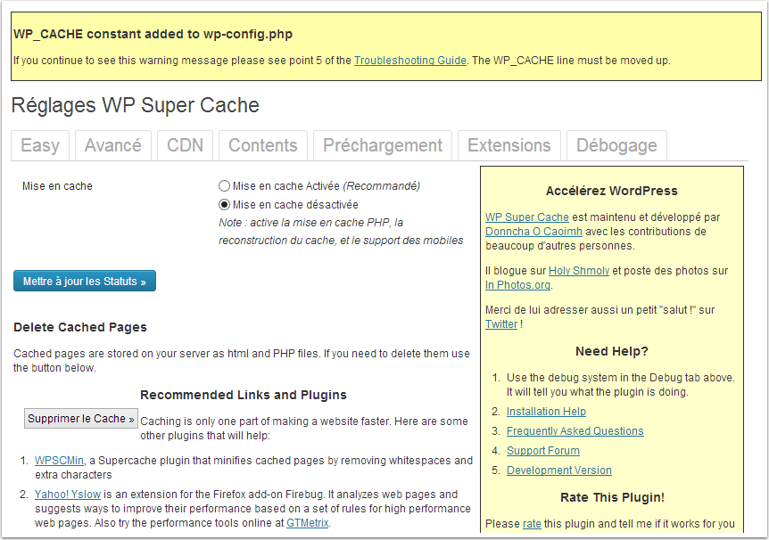Viewport: 769px width, 540px height.
Task: Open the Troubleshooting Guide link
Action: point(410,61)
